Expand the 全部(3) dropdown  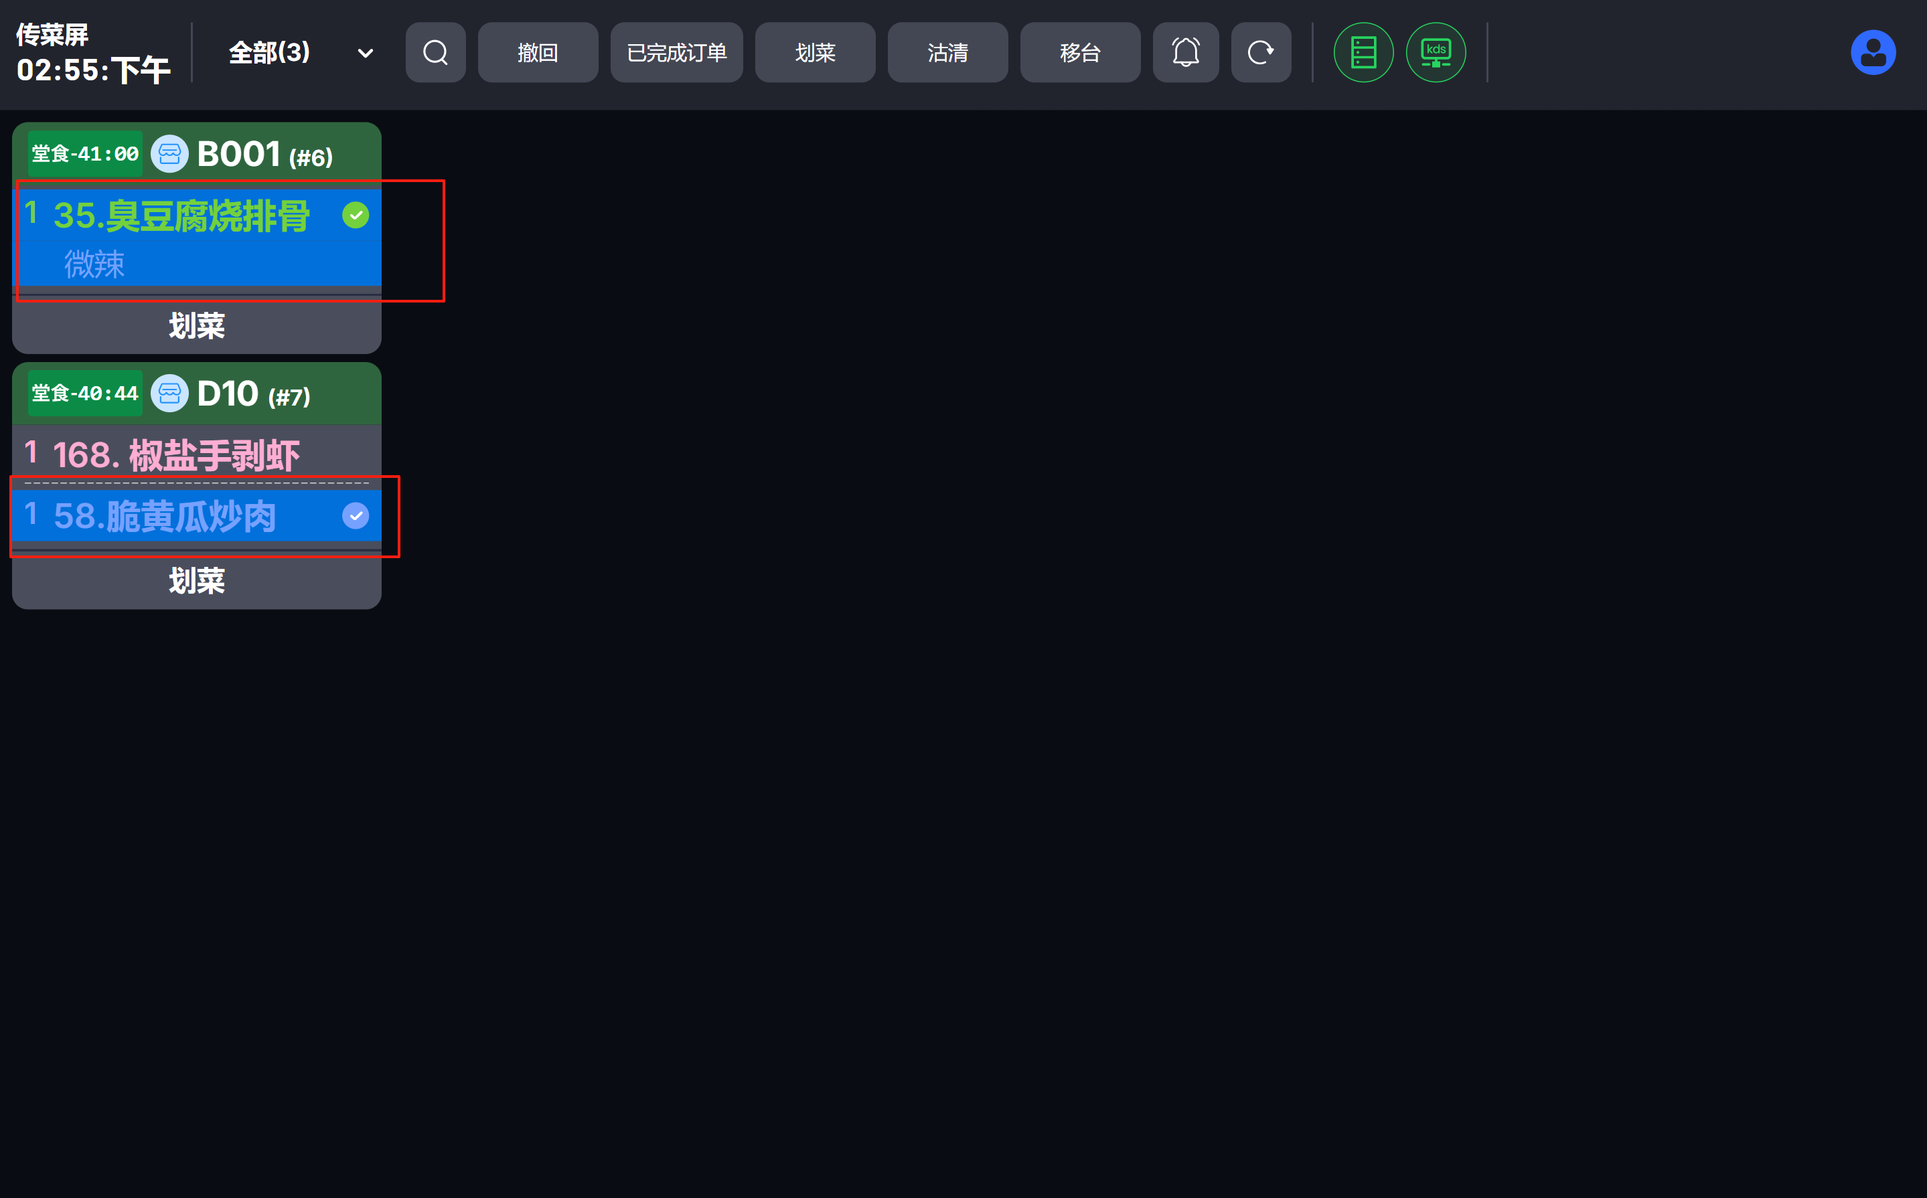click(x=300, y=52)
